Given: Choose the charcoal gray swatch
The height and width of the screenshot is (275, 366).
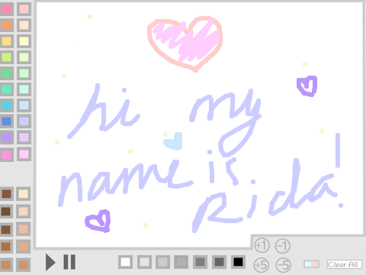Looking at the screenshot, I should coord(219,262).
